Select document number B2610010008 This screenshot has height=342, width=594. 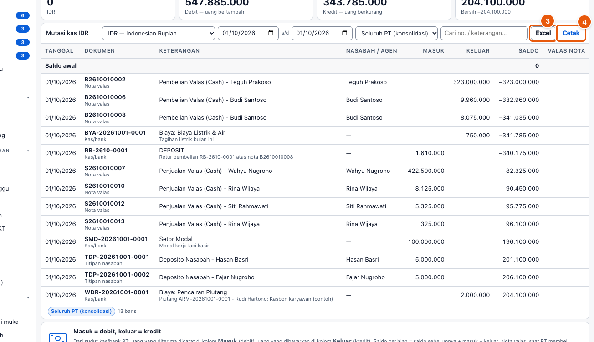(105, 115)
